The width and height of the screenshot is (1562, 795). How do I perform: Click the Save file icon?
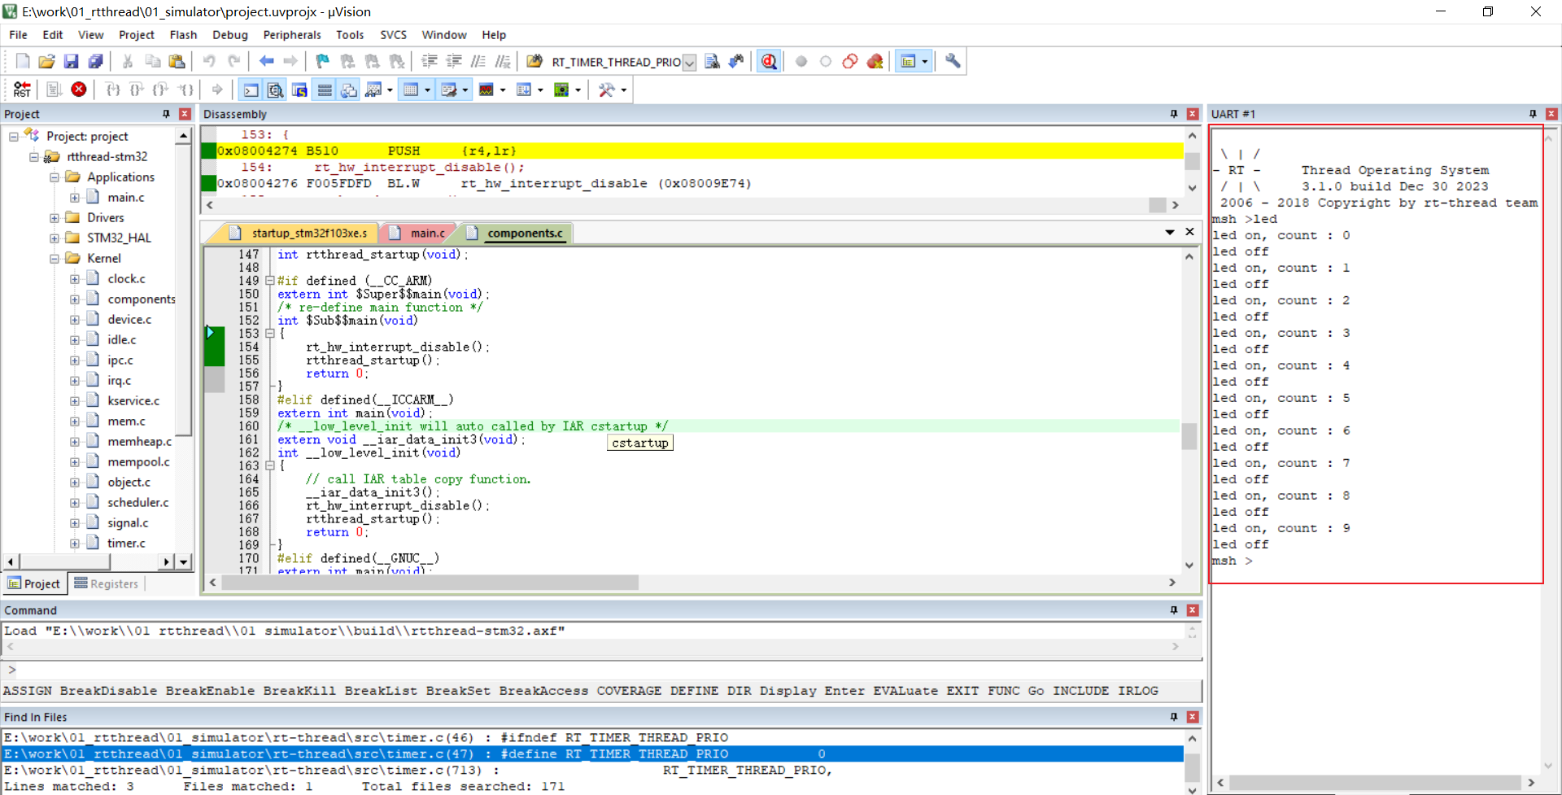tap(71, 62)
